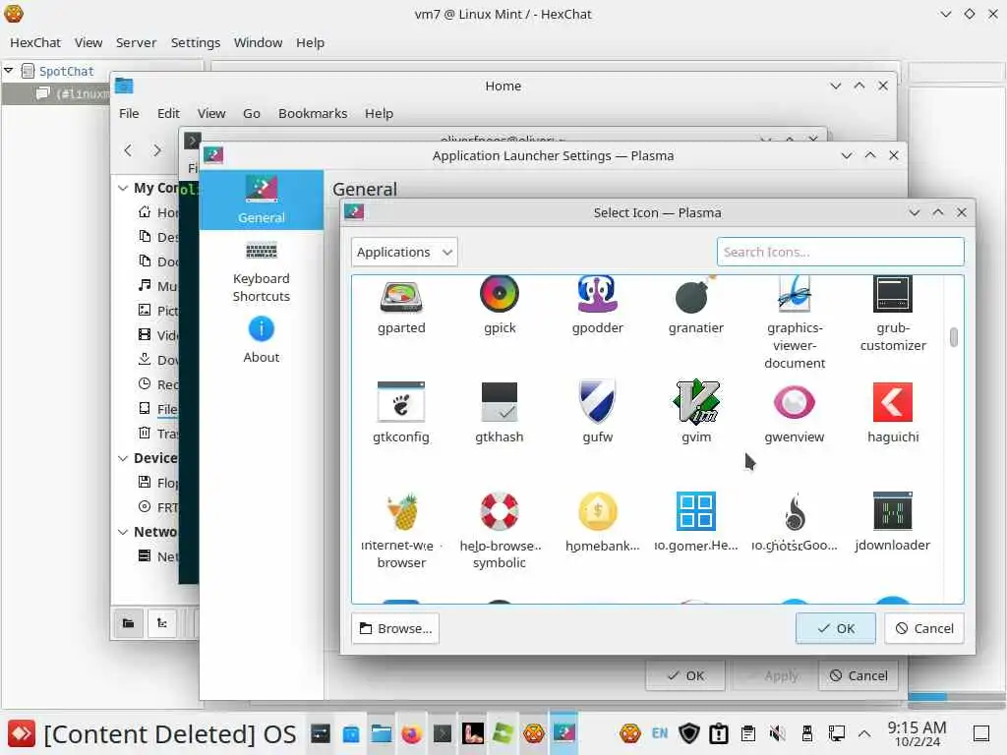Image resolution: width=1007 pixels, height=755 pixels.
Task: Collapse the SpotChat server tree
Action: (8, 71)
